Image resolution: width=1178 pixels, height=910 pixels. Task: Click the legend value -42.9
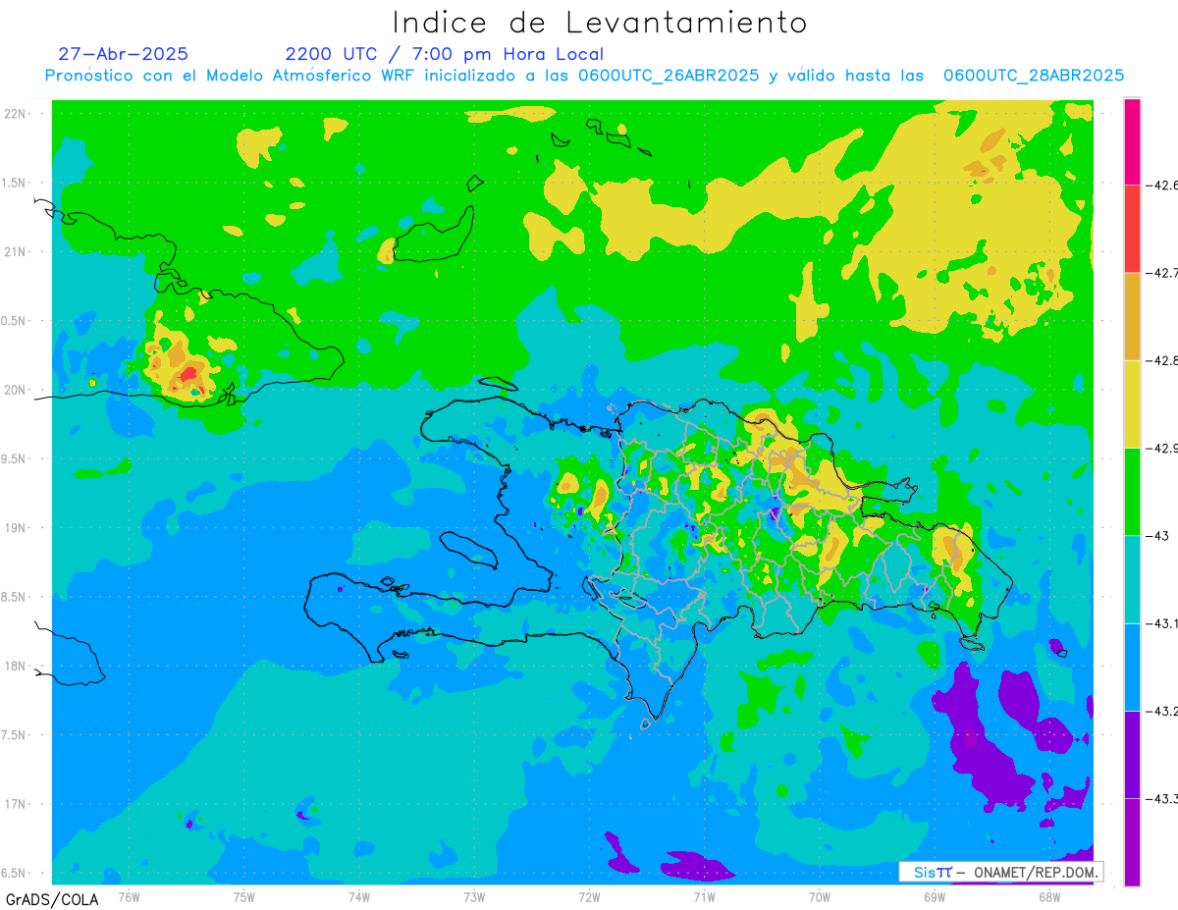pos(1163,448)
